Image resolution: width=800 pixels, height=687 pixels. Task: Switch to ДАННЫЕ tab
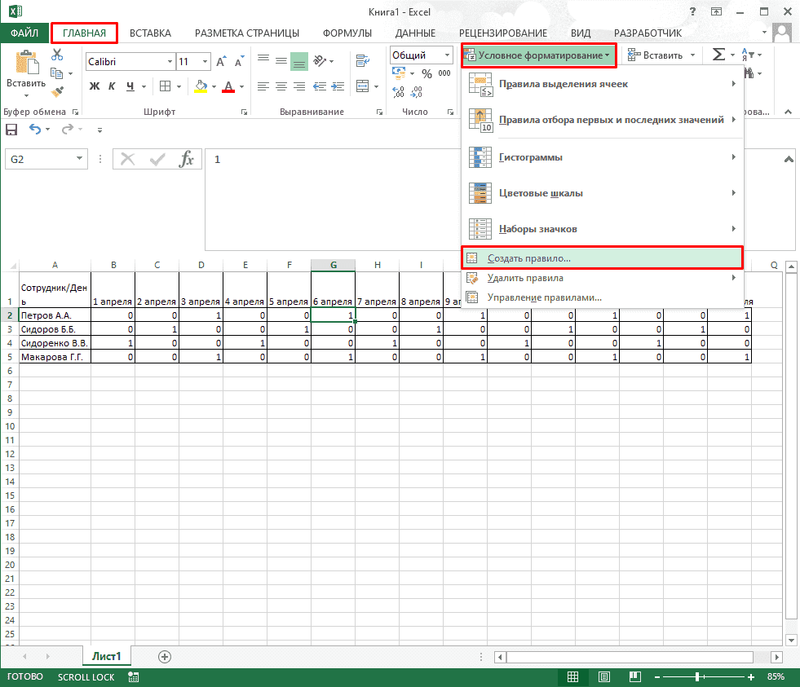coord(415,33)
